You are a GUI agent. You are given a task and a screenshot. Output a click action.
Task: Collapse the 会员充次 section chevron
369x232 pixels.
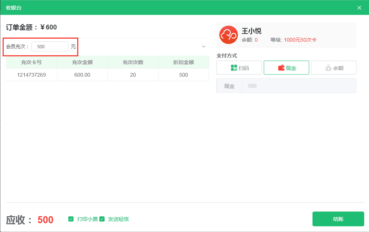(x=204, y=47)
